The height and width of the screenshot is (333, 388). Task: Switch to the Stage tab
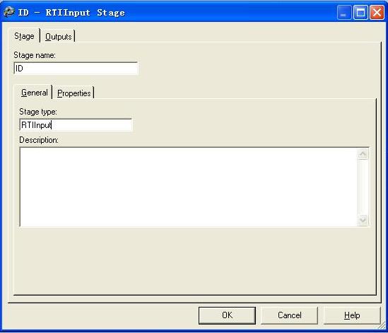pos(24,36)
